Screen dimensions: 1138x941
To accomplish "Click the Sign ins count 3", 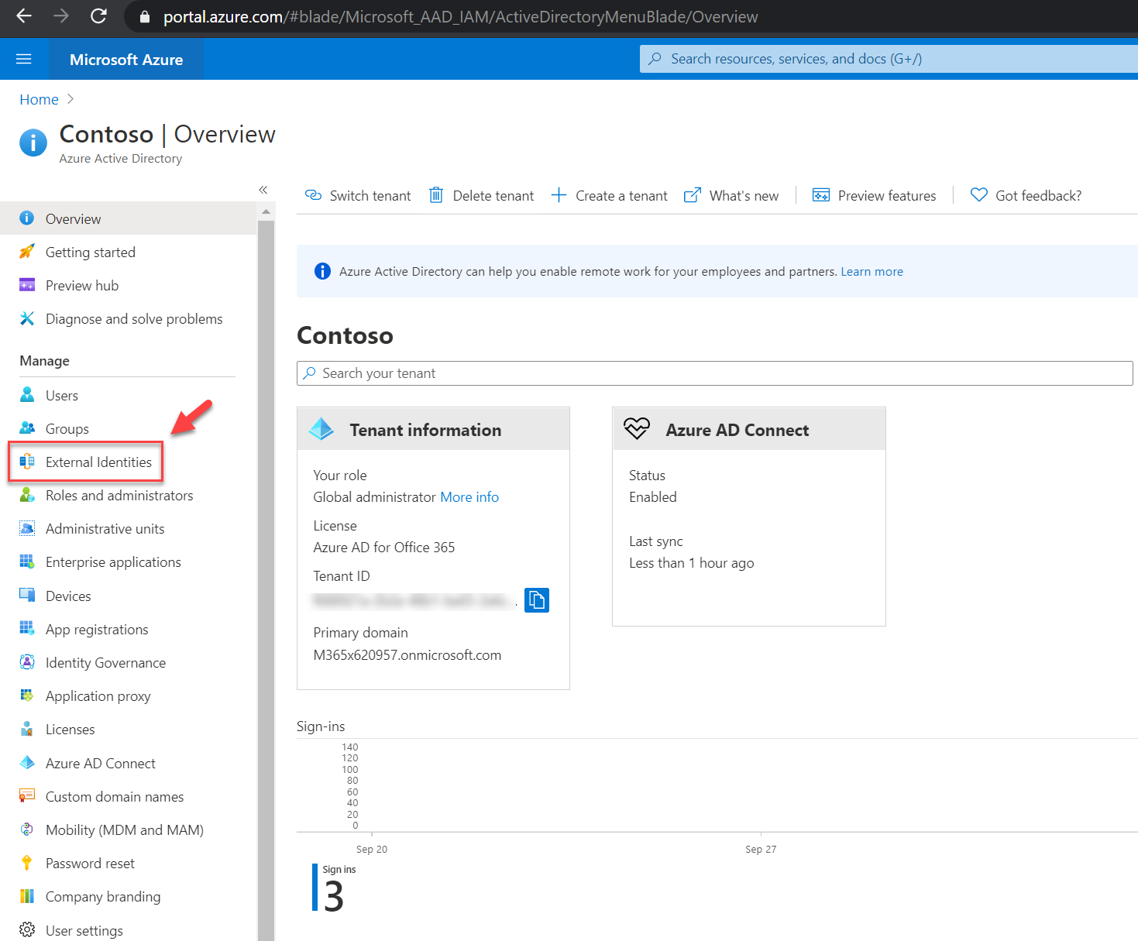I will pos(334,897).
